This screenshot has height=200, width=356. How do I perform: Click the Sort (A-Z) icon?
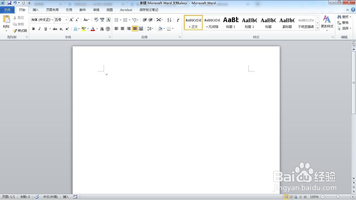click(169, 20)
